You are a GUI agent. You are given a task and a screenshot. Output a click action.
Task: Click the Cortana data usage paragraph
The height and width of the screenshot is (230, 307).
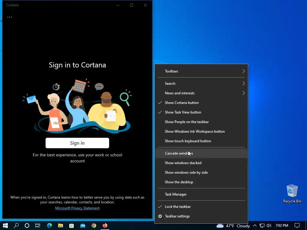77,200
